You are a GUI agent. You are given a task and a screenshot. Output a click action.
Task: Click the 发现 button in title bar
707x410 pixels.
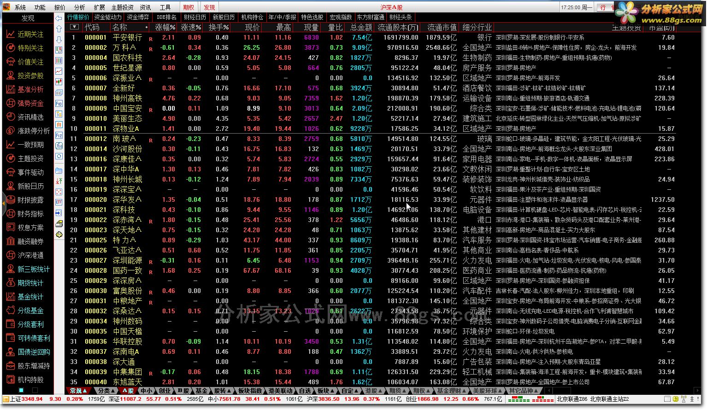point(209,7)
